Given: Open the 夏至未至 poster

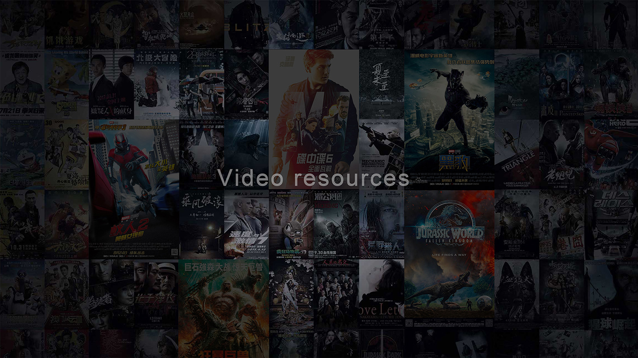Looking at the screenshot, I should tap(381, 84).
